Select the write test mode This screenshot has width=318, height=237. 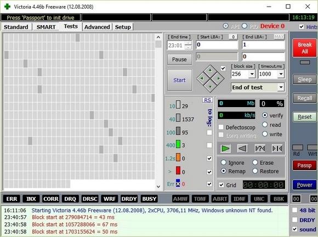click(x=265, y=134)
